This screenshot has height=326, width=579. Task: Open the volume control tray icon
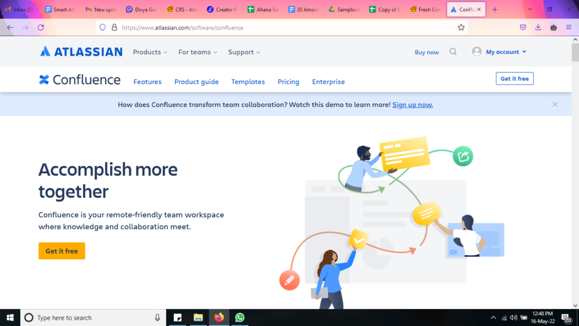[x=513, y=318]
